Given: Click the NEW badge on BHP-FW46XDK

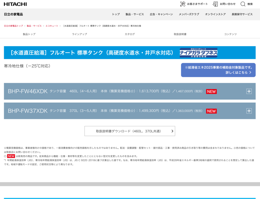Looking at the screenshot, I should pyautogui.click(x=211, y=91).
